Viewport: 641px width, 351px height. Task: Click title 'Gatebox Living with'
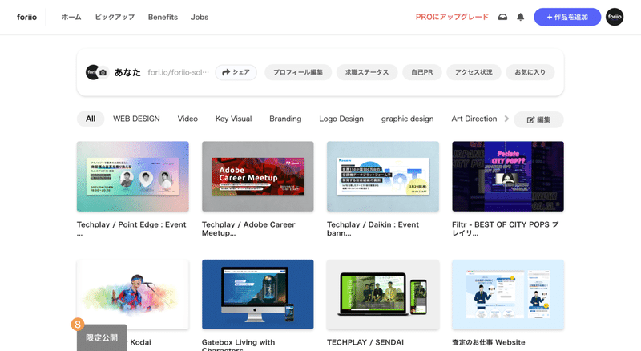click(x=238, y=342)
